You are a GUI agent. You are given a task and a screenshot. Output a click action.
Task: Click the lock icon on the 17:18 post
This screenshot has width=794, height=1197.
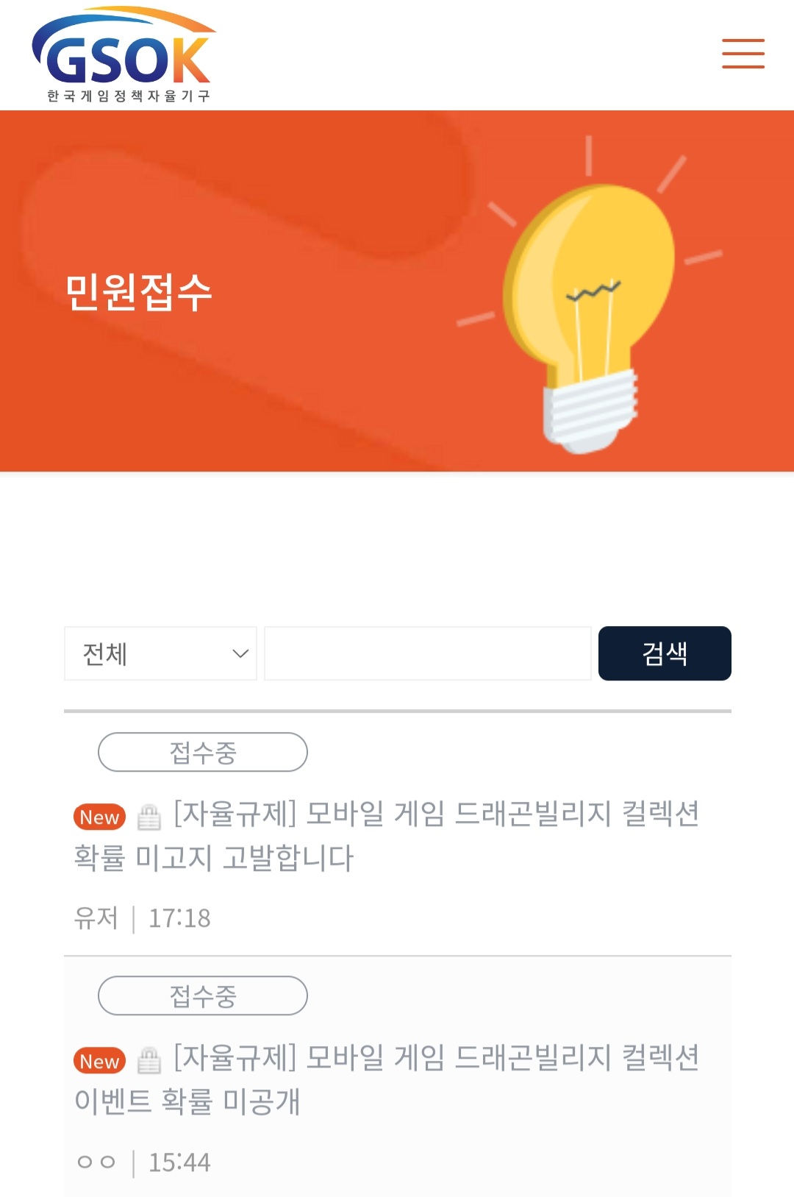pos(149,817)
